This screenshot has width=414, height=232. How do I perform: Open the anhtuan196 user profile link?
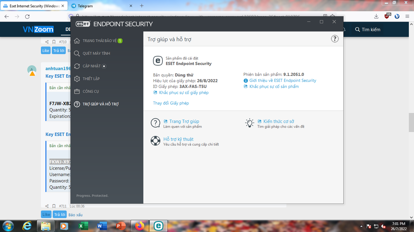click(x=58, y=69)
